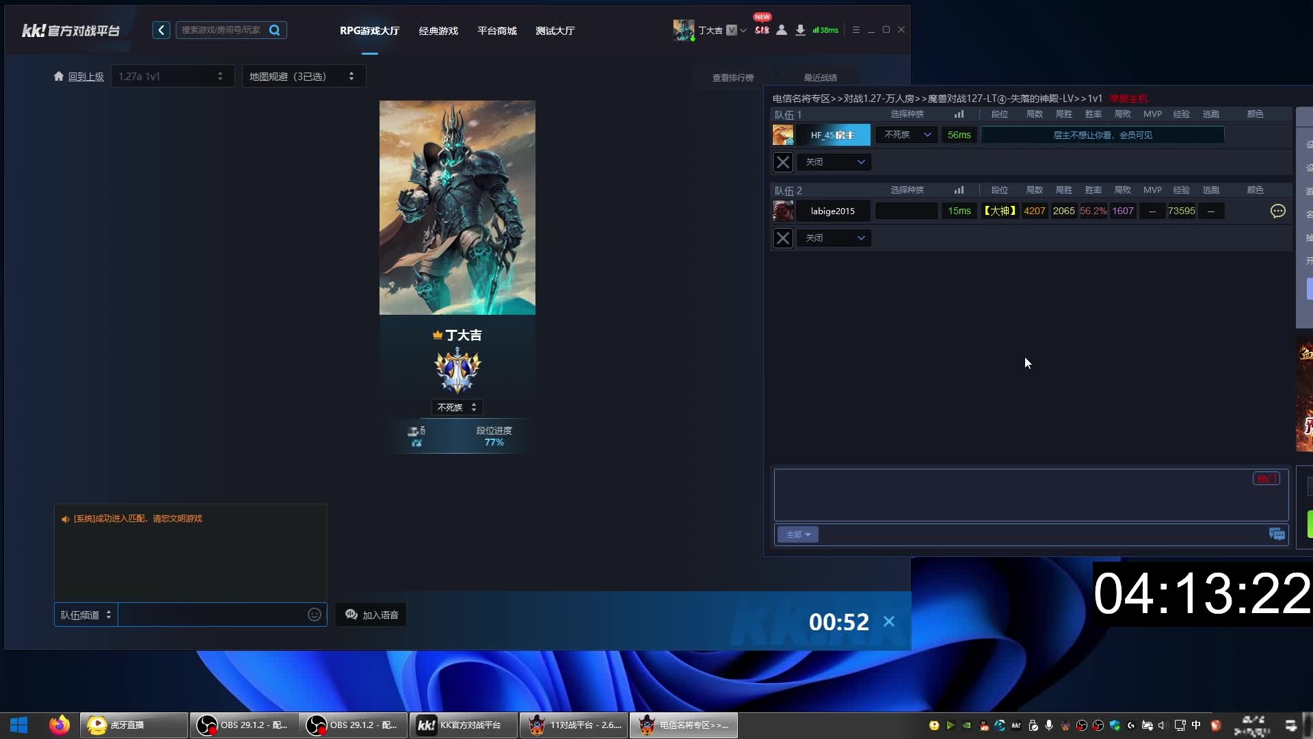1313x739 pixels.
Task: Switch to the 经典游戏 tab
Action: 438,31
